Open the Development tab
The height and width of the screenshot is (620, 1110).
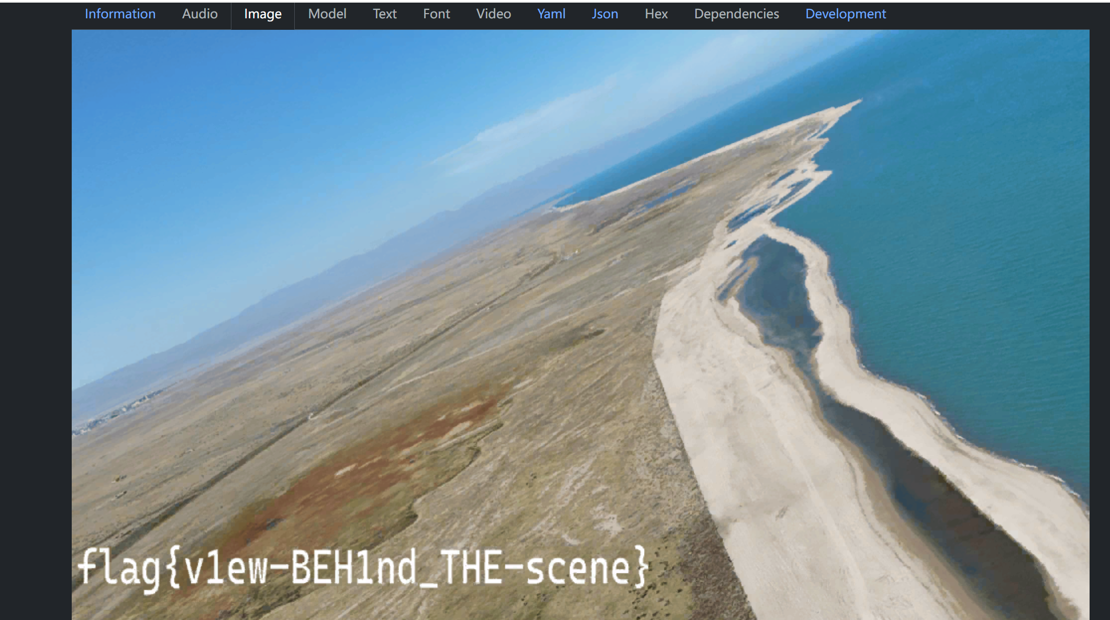tap(845, 14)
